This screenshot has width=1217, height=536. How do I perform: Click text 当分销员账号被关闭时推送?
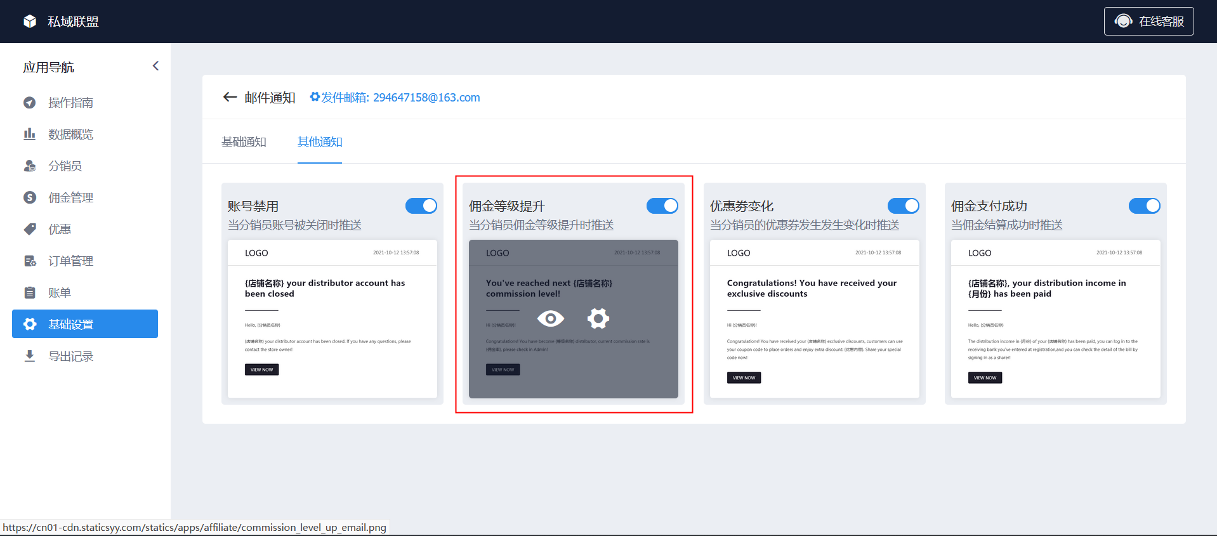coord(295,225)
